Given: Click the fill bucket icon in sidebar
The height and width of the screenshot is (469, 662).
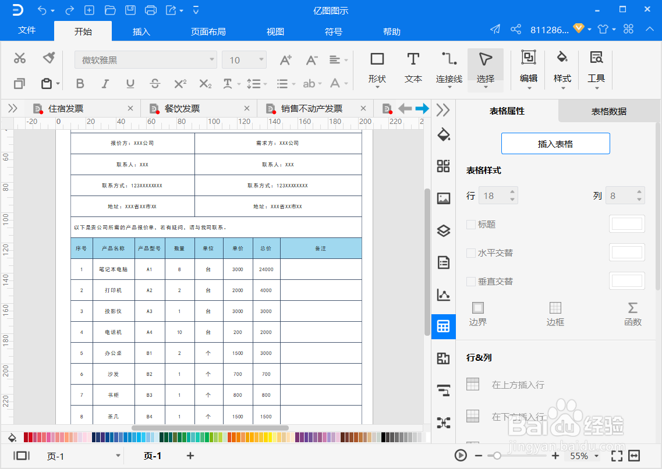Looking at the screenshot, I should 443,134.
